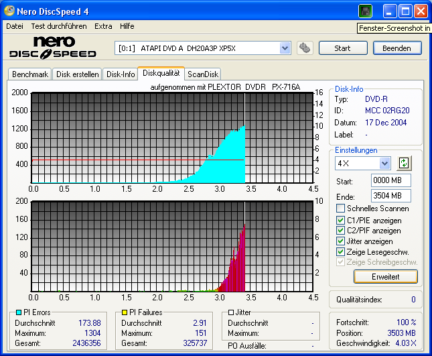Viewport: 432px width, 356px height.
Task: Enable the Schnelles Scannen checkbox
Action: pos(341,209)
